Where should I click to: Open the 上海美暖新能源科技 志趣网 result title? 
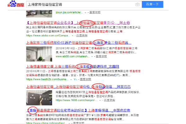pos(73,66)
